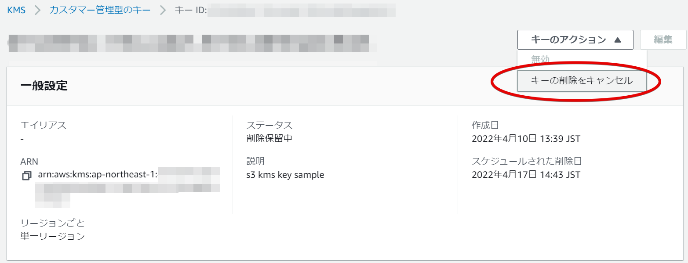Click the chevron before キー ID breadcrumb

163,10
